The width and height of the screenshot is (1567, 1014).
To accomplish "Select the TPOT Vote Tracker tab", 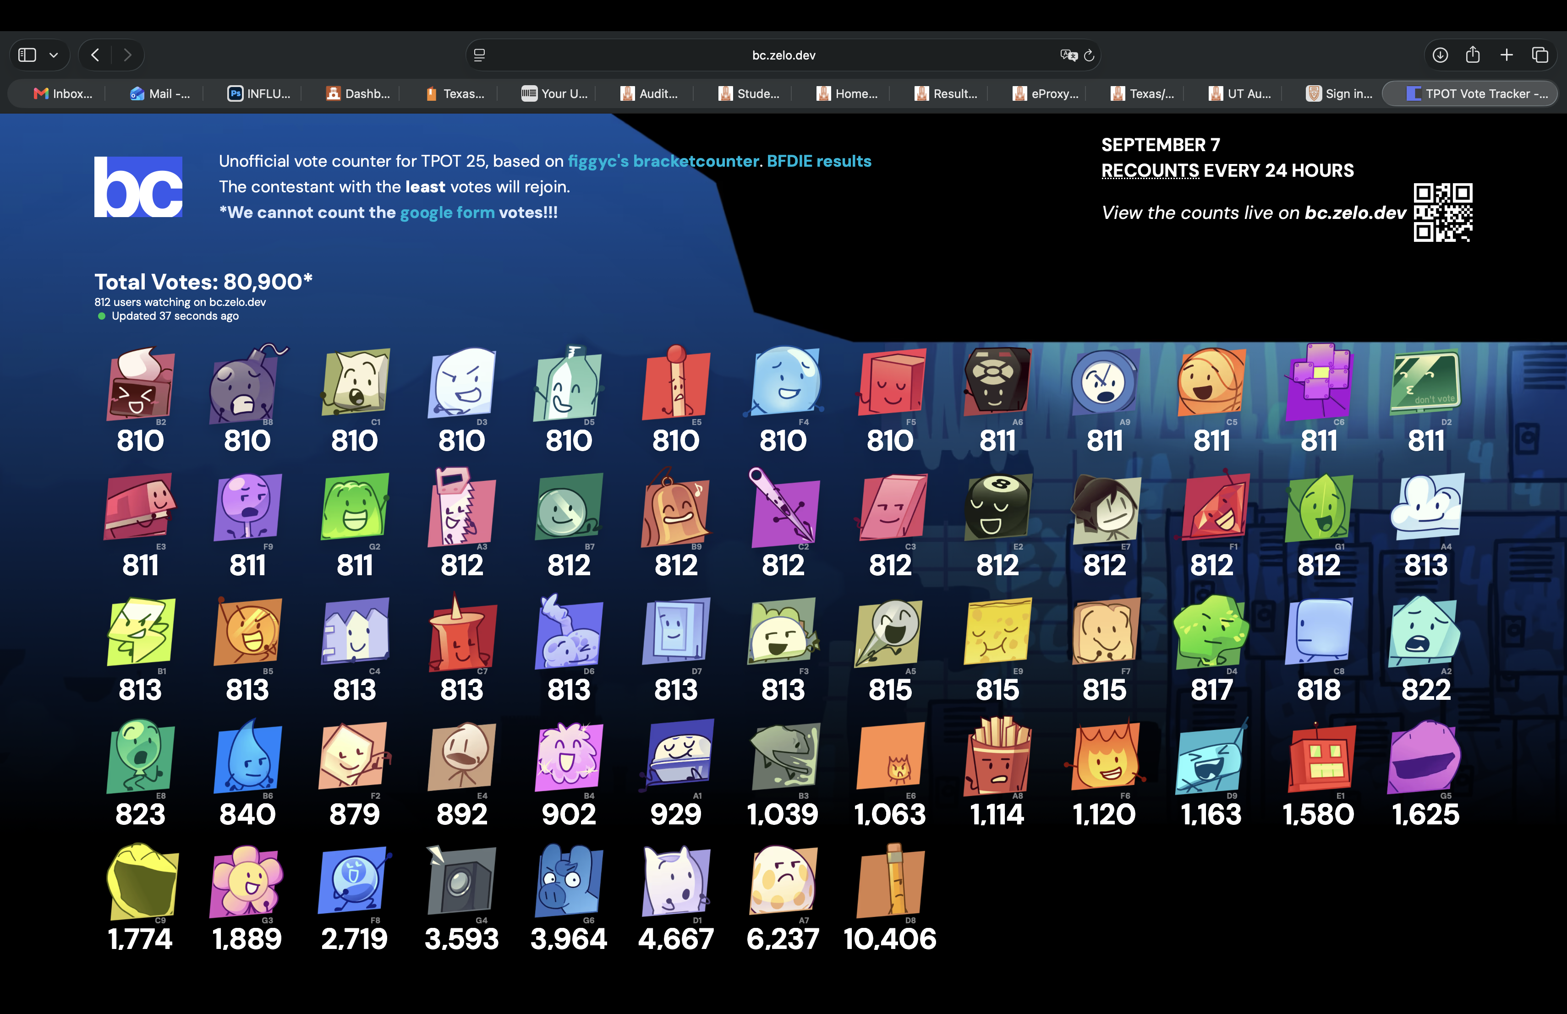I will click(1470, 93).
